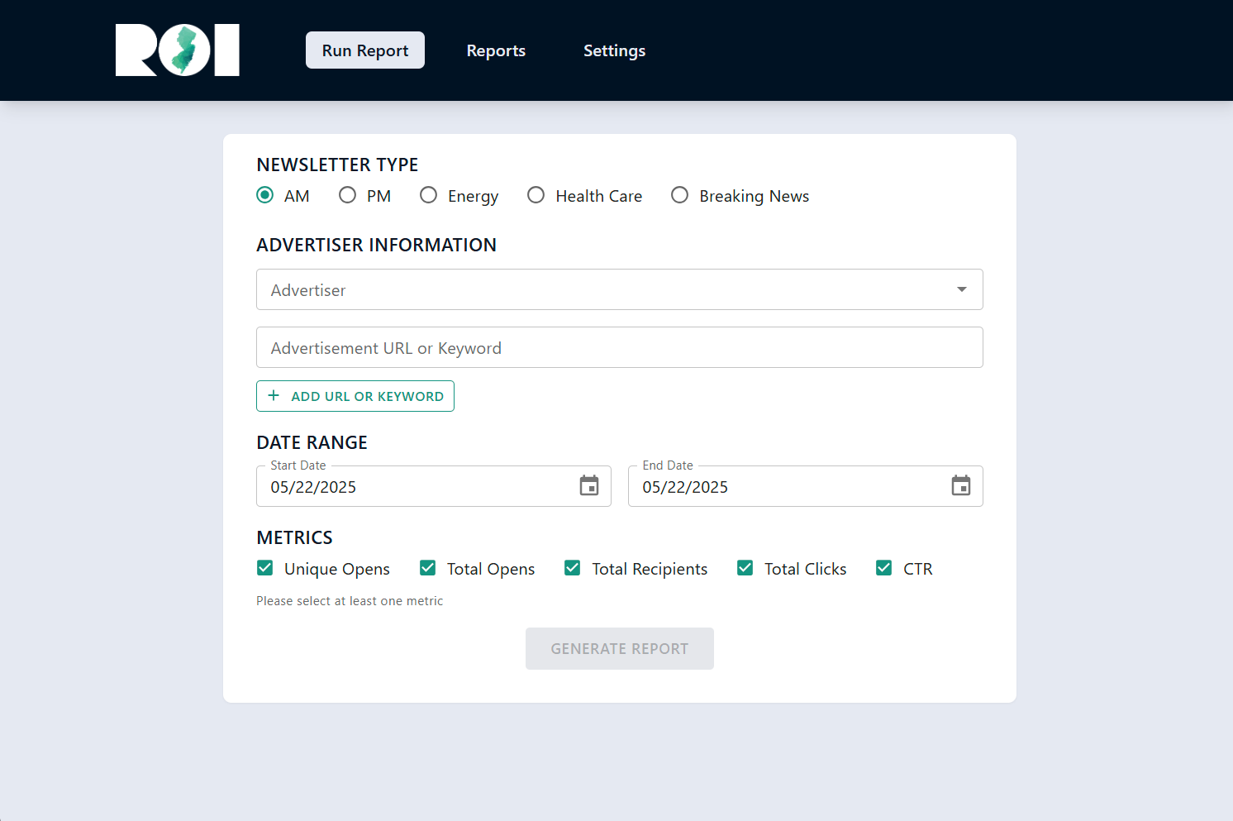This screenshot has height=821, width=1233.
Task: Open the Start Date calendar picker icon
Action: pyautogui.click(x=589, y=486)
